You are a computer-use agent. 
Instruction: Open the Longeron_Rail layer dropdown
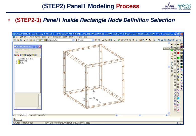click(x=73, y=40)
